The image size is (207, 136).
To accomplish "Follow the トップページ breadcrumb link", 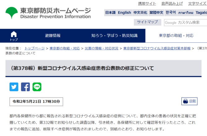I will pyautogui.click(x=35, y=48).
